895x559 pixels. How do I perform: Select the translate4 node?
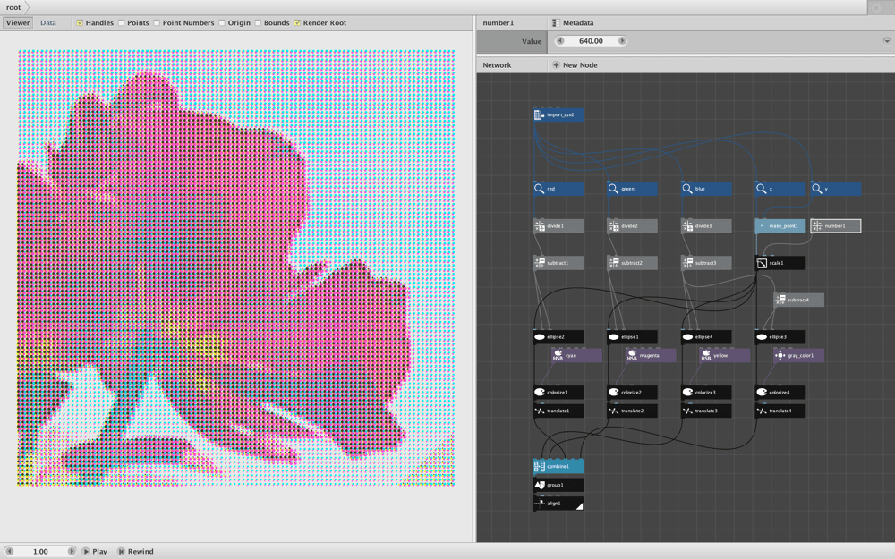[x=780, y=411]
